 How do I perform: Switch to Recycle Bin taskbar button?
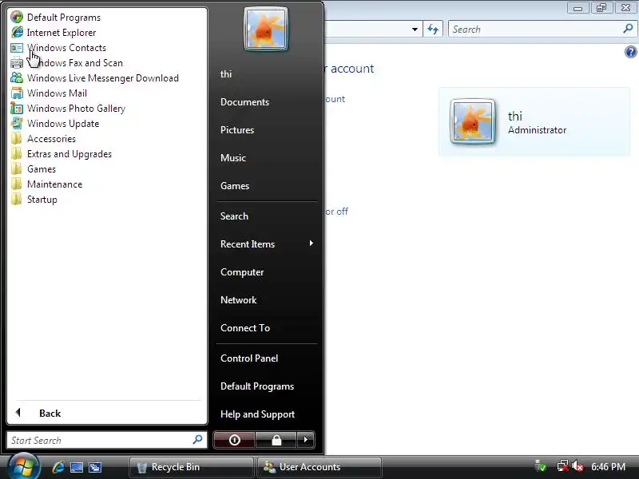pyautogui.click(x=192, y=467)
